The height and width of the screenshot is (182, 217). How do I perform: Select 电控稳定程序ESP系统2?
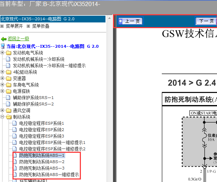(x=42, y=130)
